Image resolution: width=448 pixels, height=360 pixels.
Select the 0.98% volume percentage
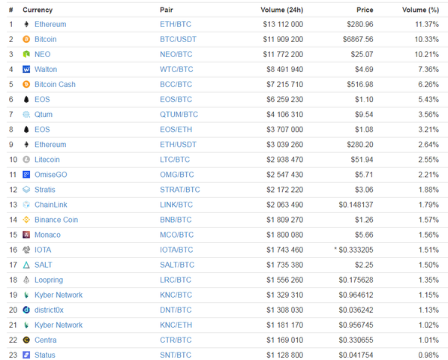tap(428, 355)
